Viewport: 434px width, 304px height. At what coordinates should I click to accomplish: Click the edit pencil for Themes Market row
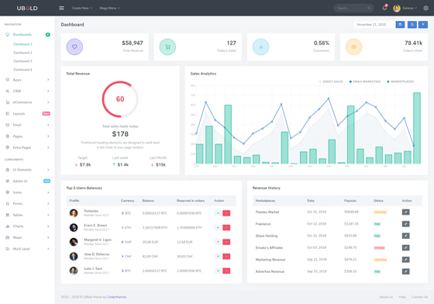406,212
